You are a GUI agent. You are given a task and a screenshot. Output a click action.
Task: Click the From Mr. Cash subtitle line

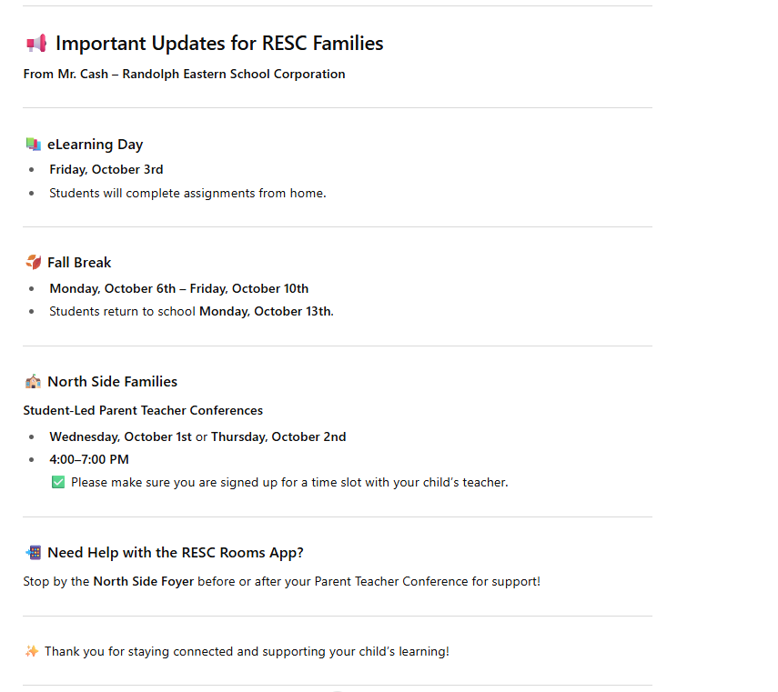click(x=184, y=74)
